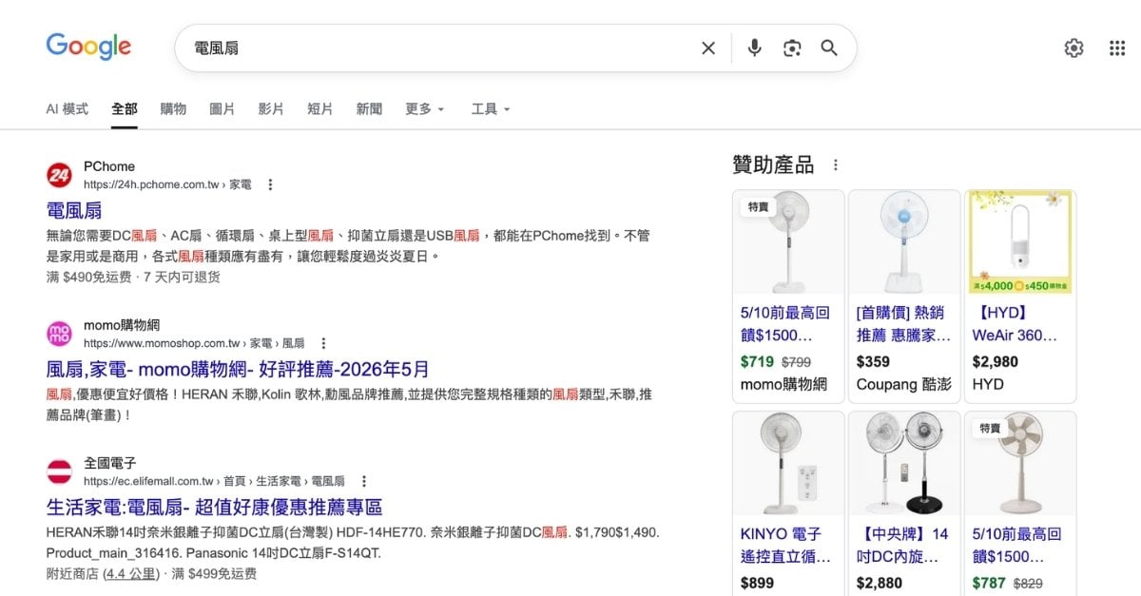Click the $2,980 price text

[x=996, y=361]
